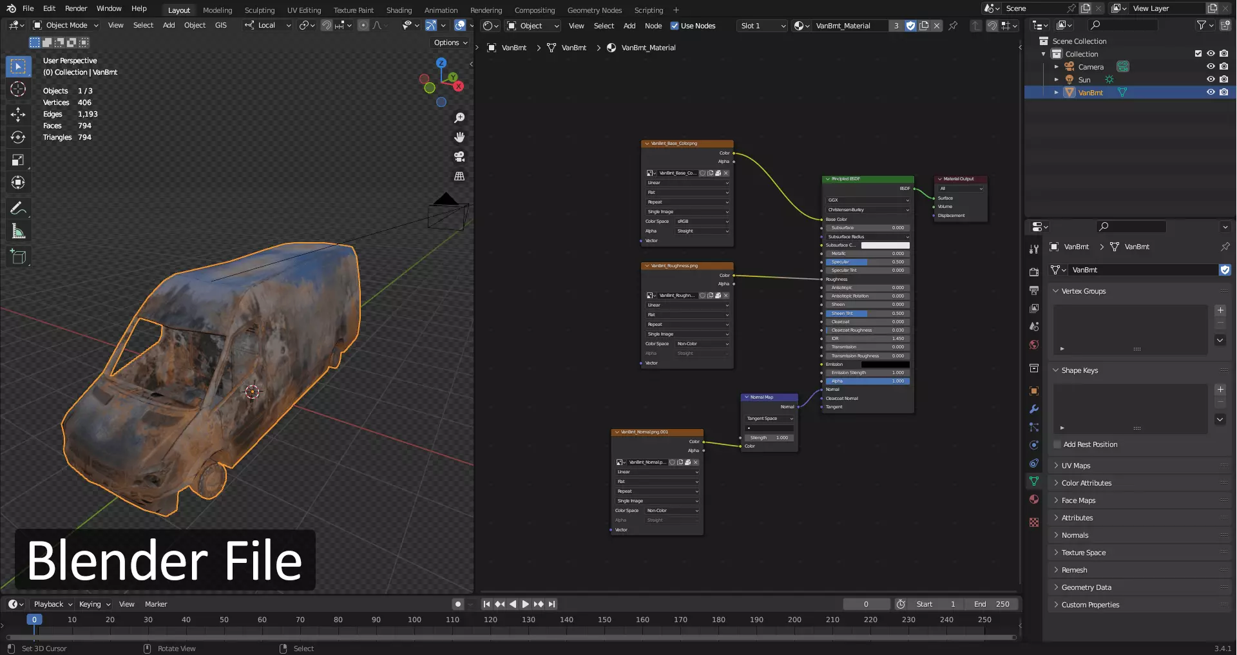Open the Material properties tab
Viewport: 1237px width, 655px height.
[1034, 499]
